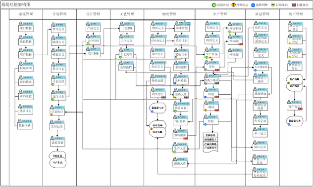This screenshot has width=314, height=187.
Task: Select the 生产任务 node
Action: (212, 54)
